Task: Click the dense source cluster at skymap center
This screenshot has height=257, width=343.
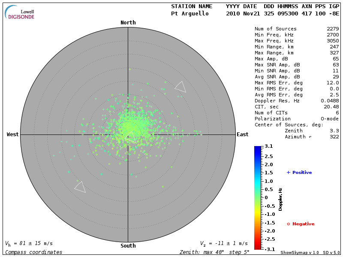Action: click(129, 128)
